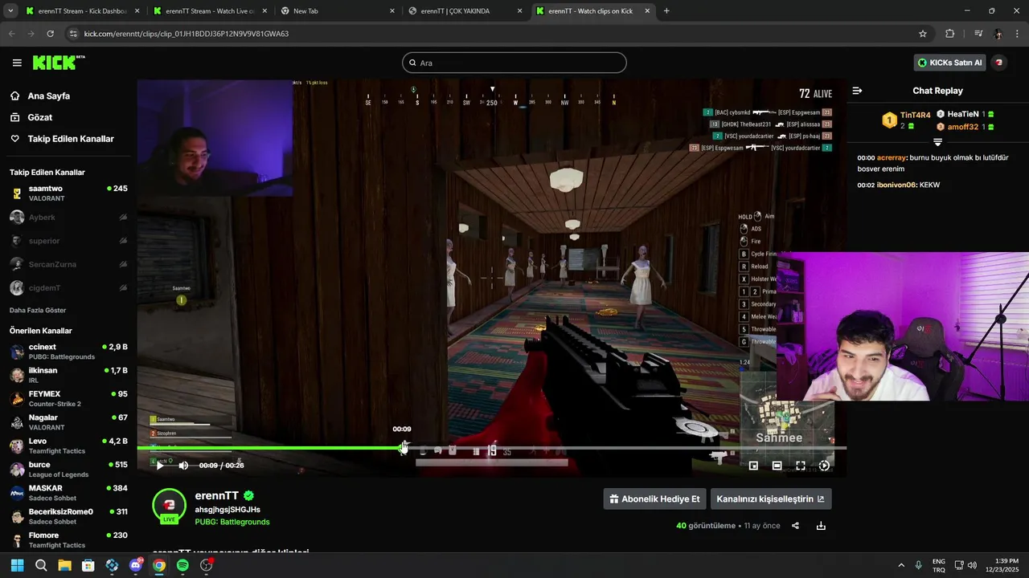Seek on the clip progress bar

[491, 448]
